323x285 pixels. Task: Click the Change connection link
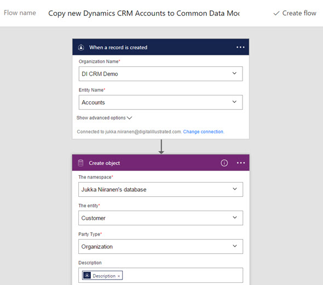[x=203, y=132]
